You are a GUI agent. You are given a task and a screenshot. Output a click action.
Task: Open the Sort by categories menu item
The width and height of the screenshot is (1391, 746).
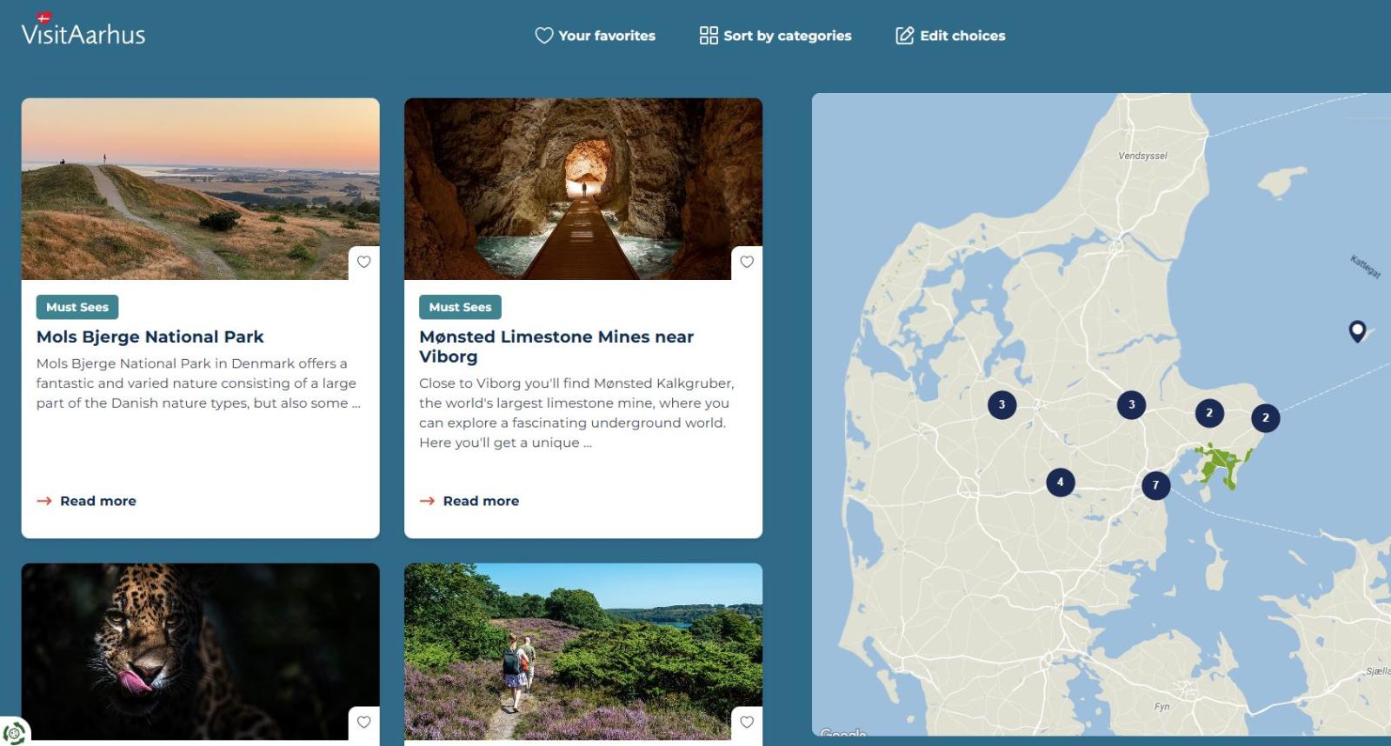click(775, 36)
